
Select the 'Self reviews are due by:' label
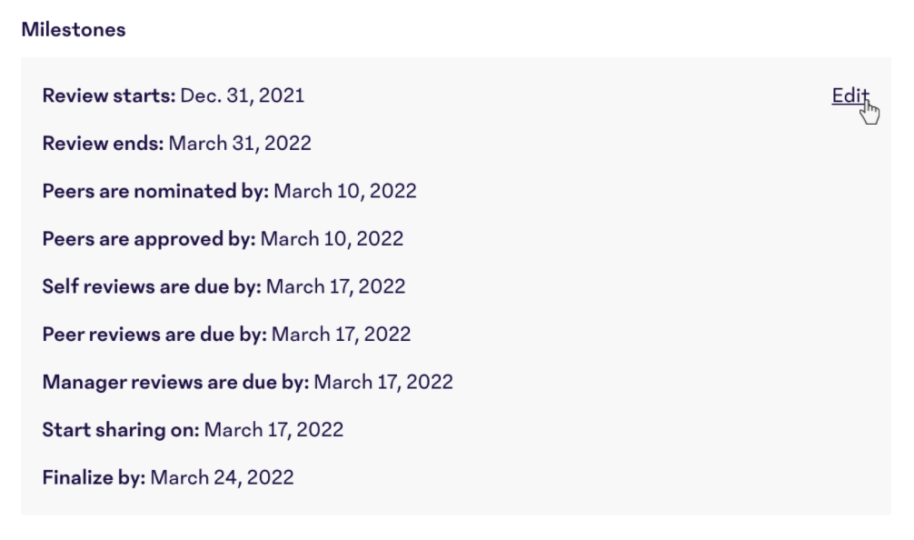pyautogui.click(x=152, y=287)
